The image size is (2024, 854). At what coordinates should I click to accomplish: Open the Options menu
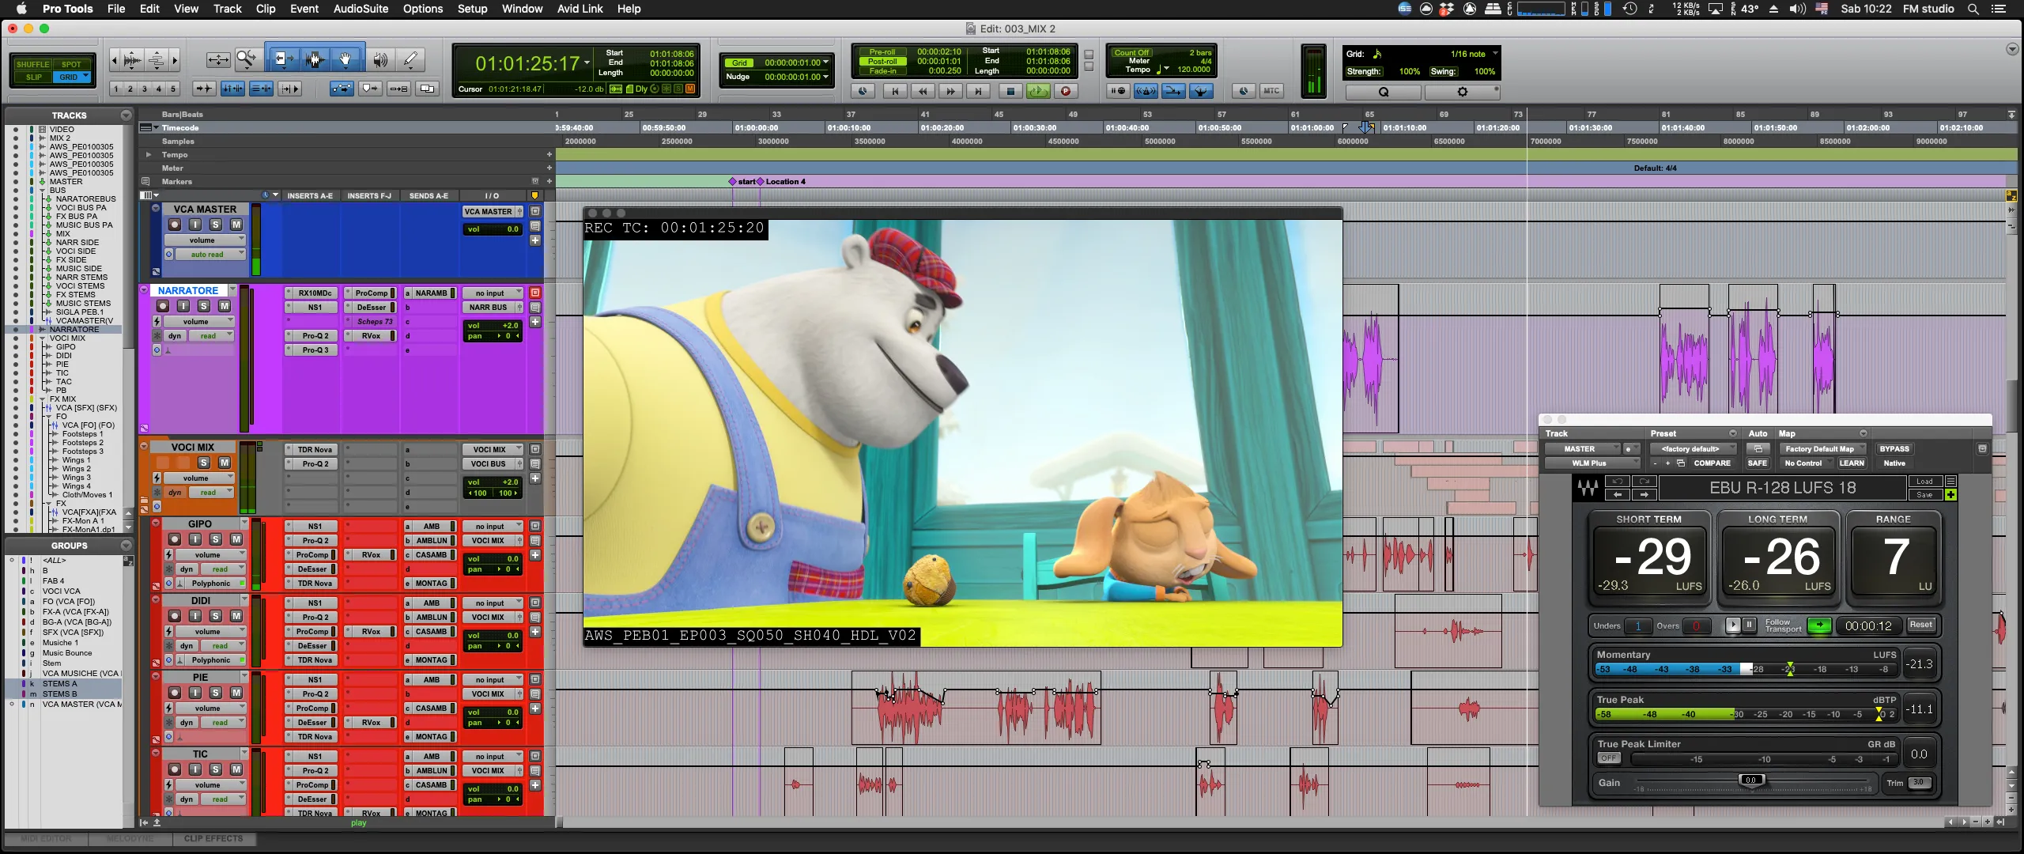pos(423,9)
